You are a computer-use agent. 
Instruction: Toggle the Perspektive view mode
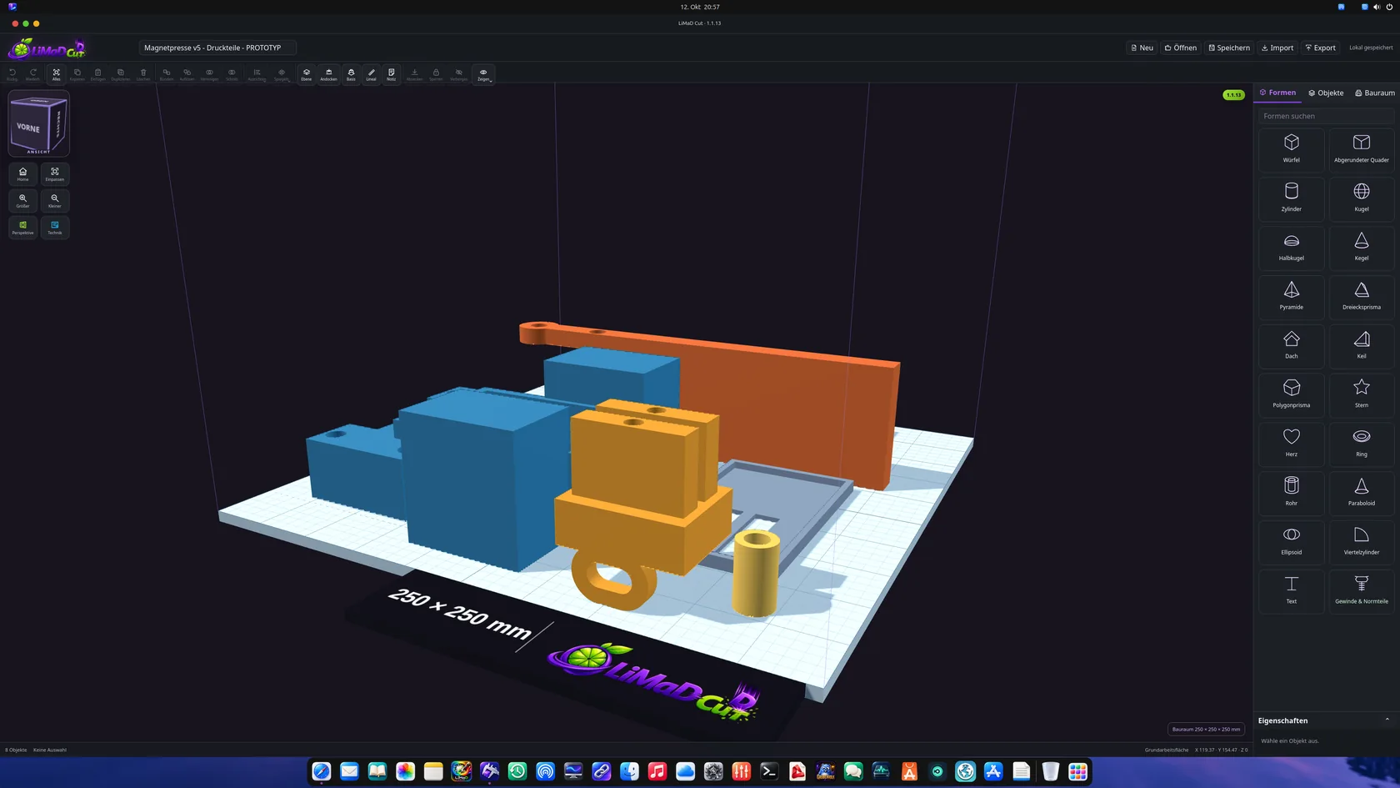pyautogui.click(x=22, y=227)
